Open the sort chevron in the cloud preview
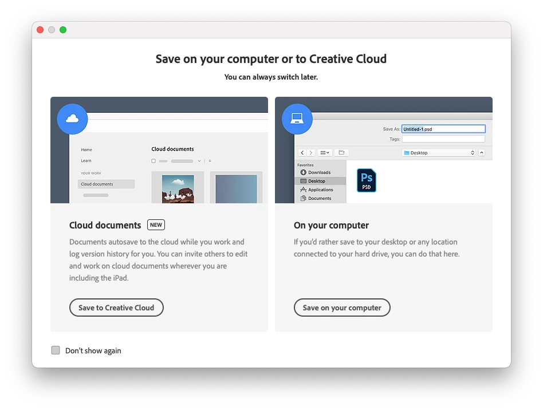This screenshot has height=410, width=543. (199, 161)
